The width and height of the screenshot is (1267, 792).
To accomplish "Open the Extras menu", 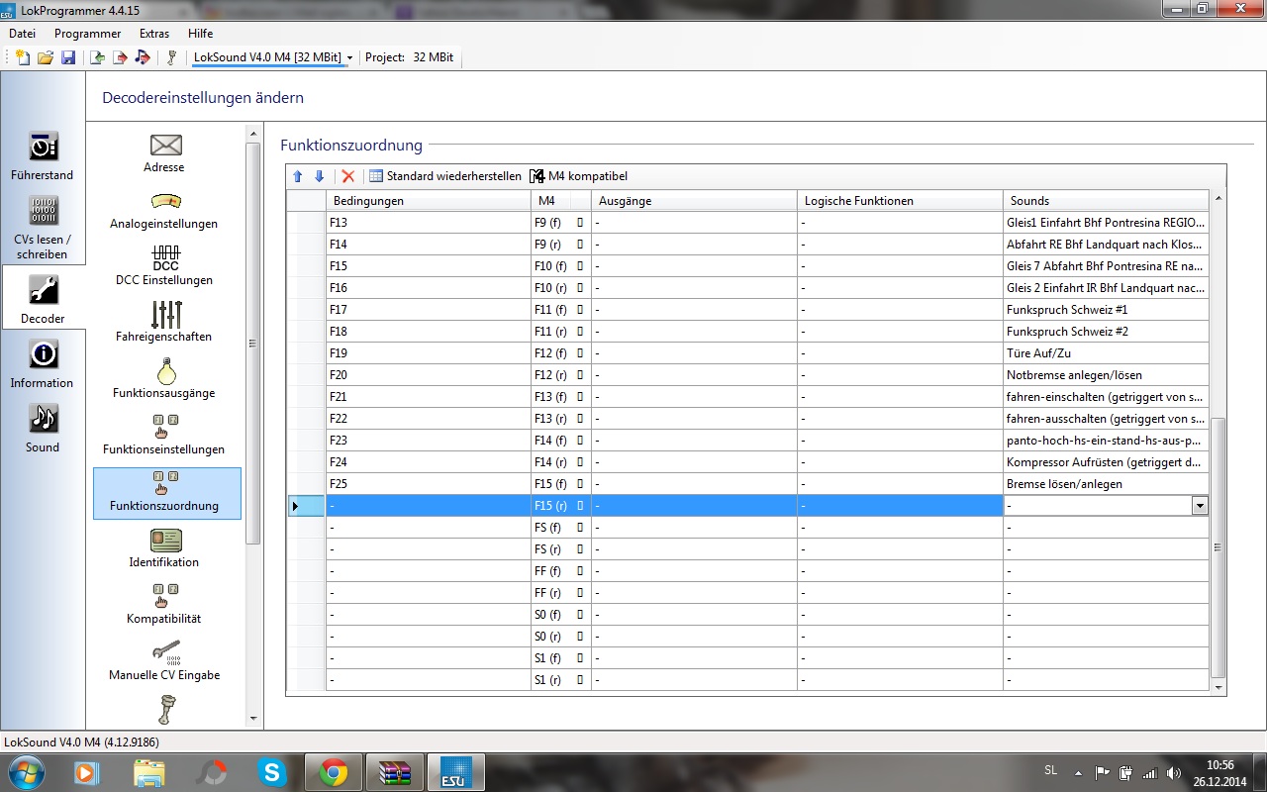I will [154, 34].
